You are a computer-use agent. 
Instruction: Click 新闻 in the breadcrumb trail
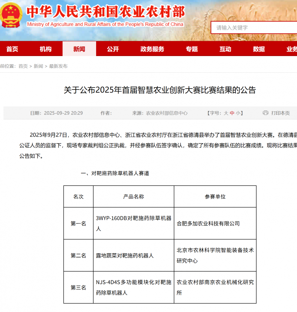click(x=38, y=66)
